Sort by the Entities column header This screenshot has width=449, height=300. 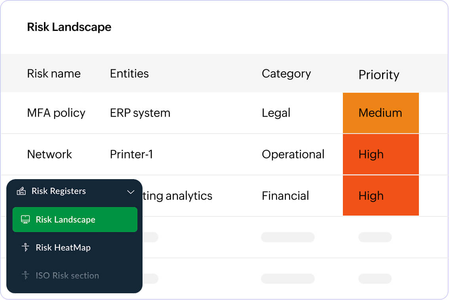click(x=129, y=74)
